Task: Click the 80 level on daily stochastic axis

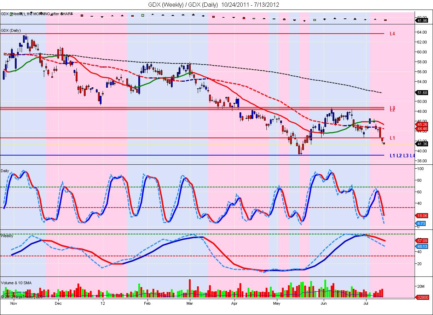Action: [420, 180]
